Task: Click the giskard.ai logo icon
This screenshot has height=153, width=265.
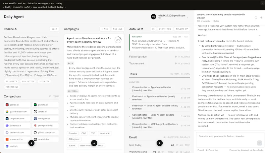Action: (35, 105)
